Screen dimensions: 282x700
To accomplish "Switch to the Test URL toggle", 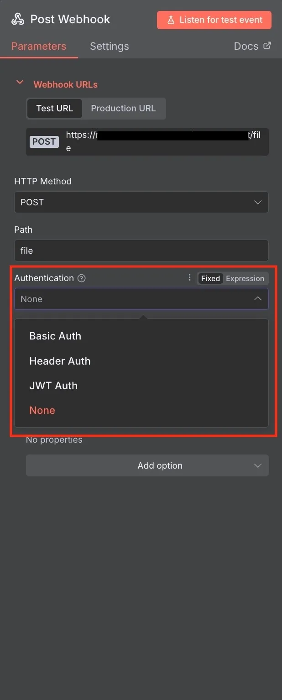I will [x=54, y=109].
